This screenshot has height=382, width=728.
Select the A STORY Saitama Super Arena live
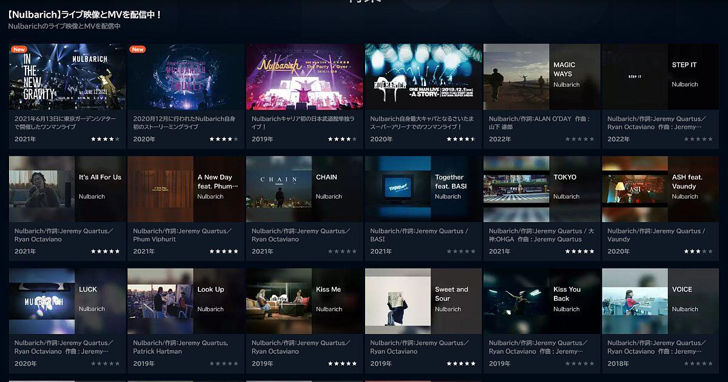click(x=423, y=77)
